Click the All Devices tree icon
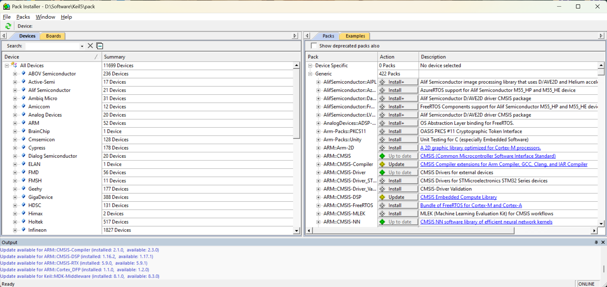The height and width of the screenshot is (287, 607). 14,65
